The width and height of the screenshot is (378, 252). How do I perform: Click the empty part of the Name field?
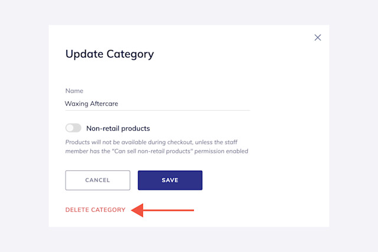pyautogui.click(x=183, y=104)
